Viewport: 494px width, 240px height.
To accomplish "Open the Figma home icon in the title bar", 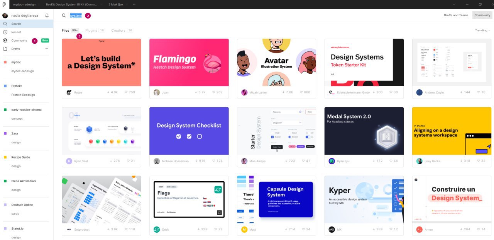I will (x=3, y=4).
